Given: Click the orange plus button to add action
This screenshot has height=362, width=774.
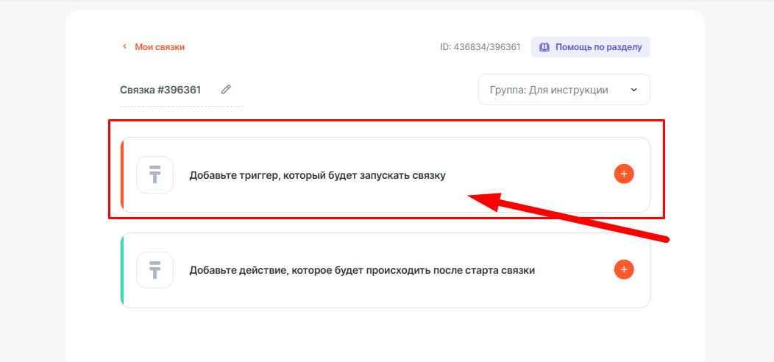Looking at the screenshot, I should 624,270.
